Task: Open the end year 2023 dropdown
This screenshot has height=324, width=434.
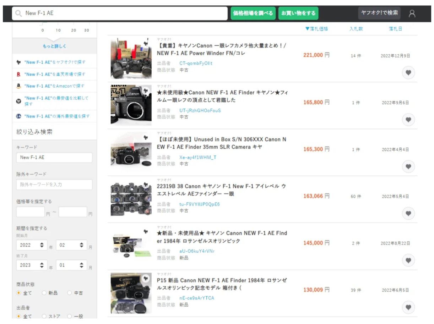Action: [x=32, y=265]
